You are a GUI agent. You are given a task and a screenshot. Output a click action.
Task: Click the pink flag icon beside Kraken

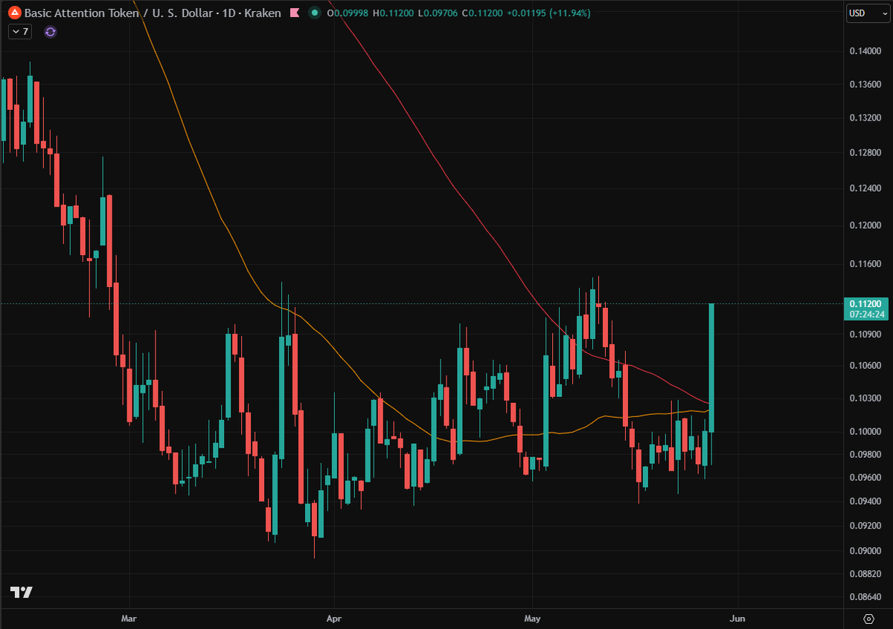click(295, 13)
